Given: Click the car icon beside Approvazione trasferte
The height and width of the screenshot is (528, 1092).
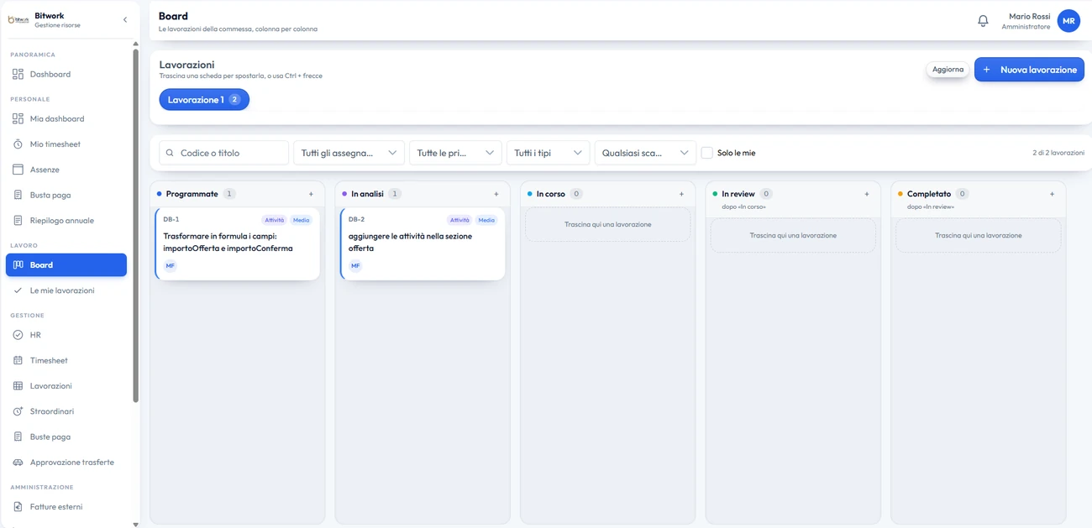Looking at the screenshot, I should pos(18,463).
